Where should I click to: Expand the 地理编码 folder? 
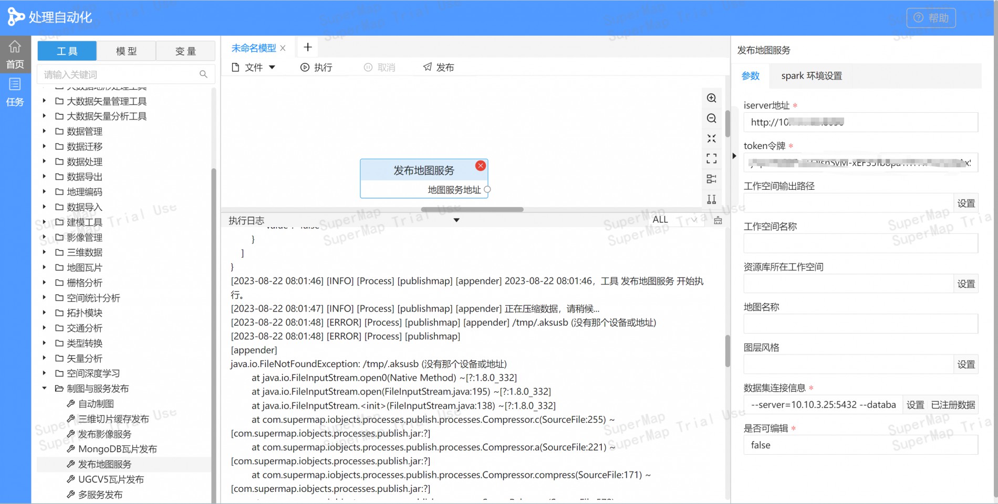click(x=44, y=191)
